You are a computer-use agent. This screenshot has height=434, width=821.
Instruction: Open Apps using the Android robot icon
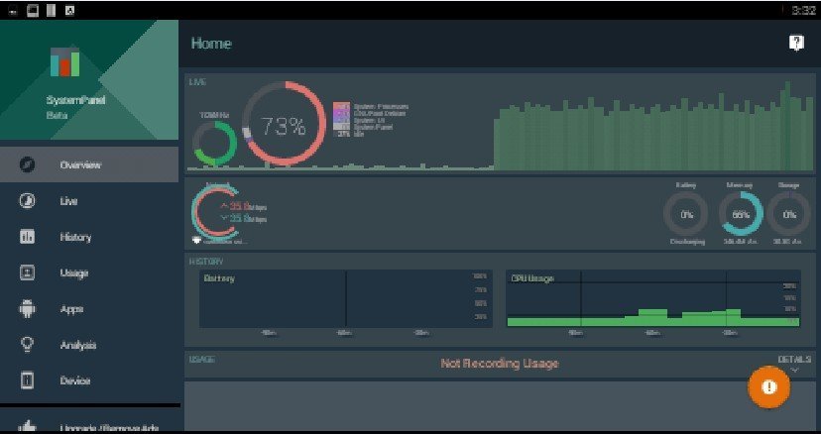(28, 309)
